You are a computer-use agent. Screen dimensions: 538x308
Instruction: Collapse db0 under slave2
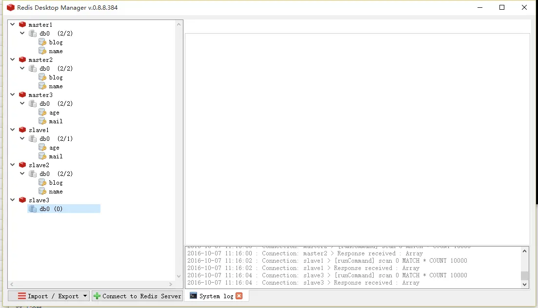[22, 173]
